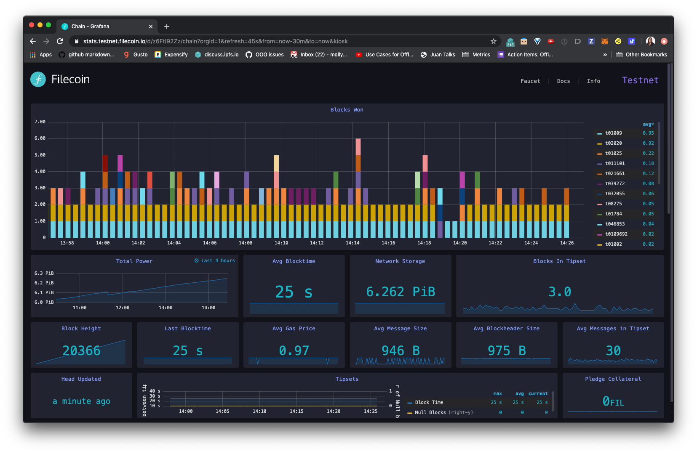Open the Faucet link
This screenshot has height=454, width=697.
click(530, 81)
